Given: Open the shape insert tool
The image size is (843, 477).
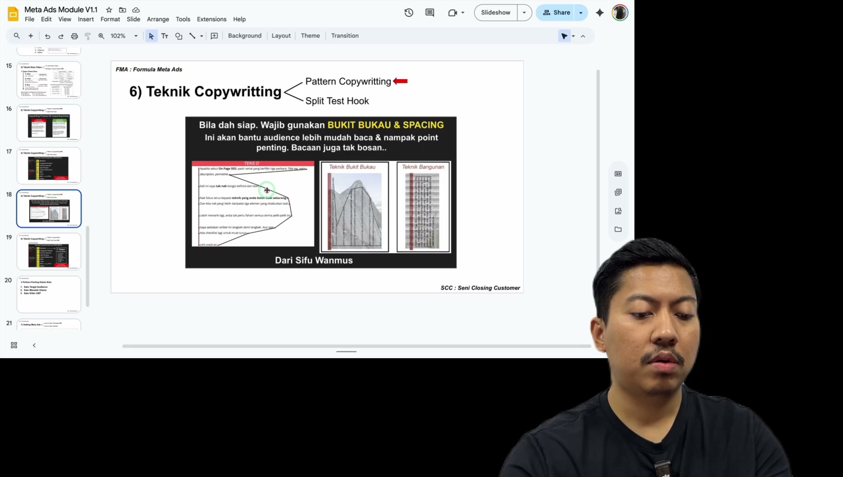Looking at the screenshot, I should 178,36.
